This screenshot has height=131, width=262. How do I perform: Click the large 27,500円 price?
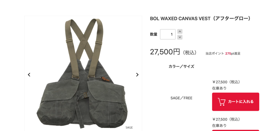click(x=165, y=52)
